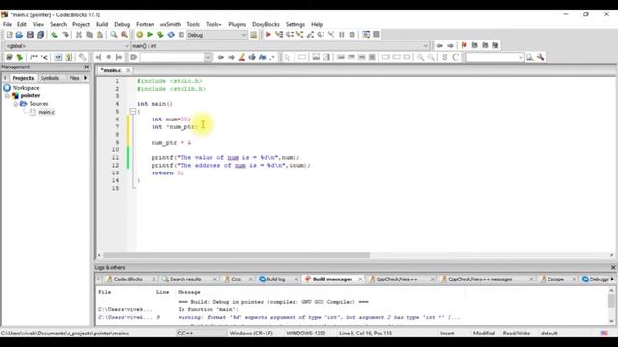Select main.c in the project tree

(46, 112)
